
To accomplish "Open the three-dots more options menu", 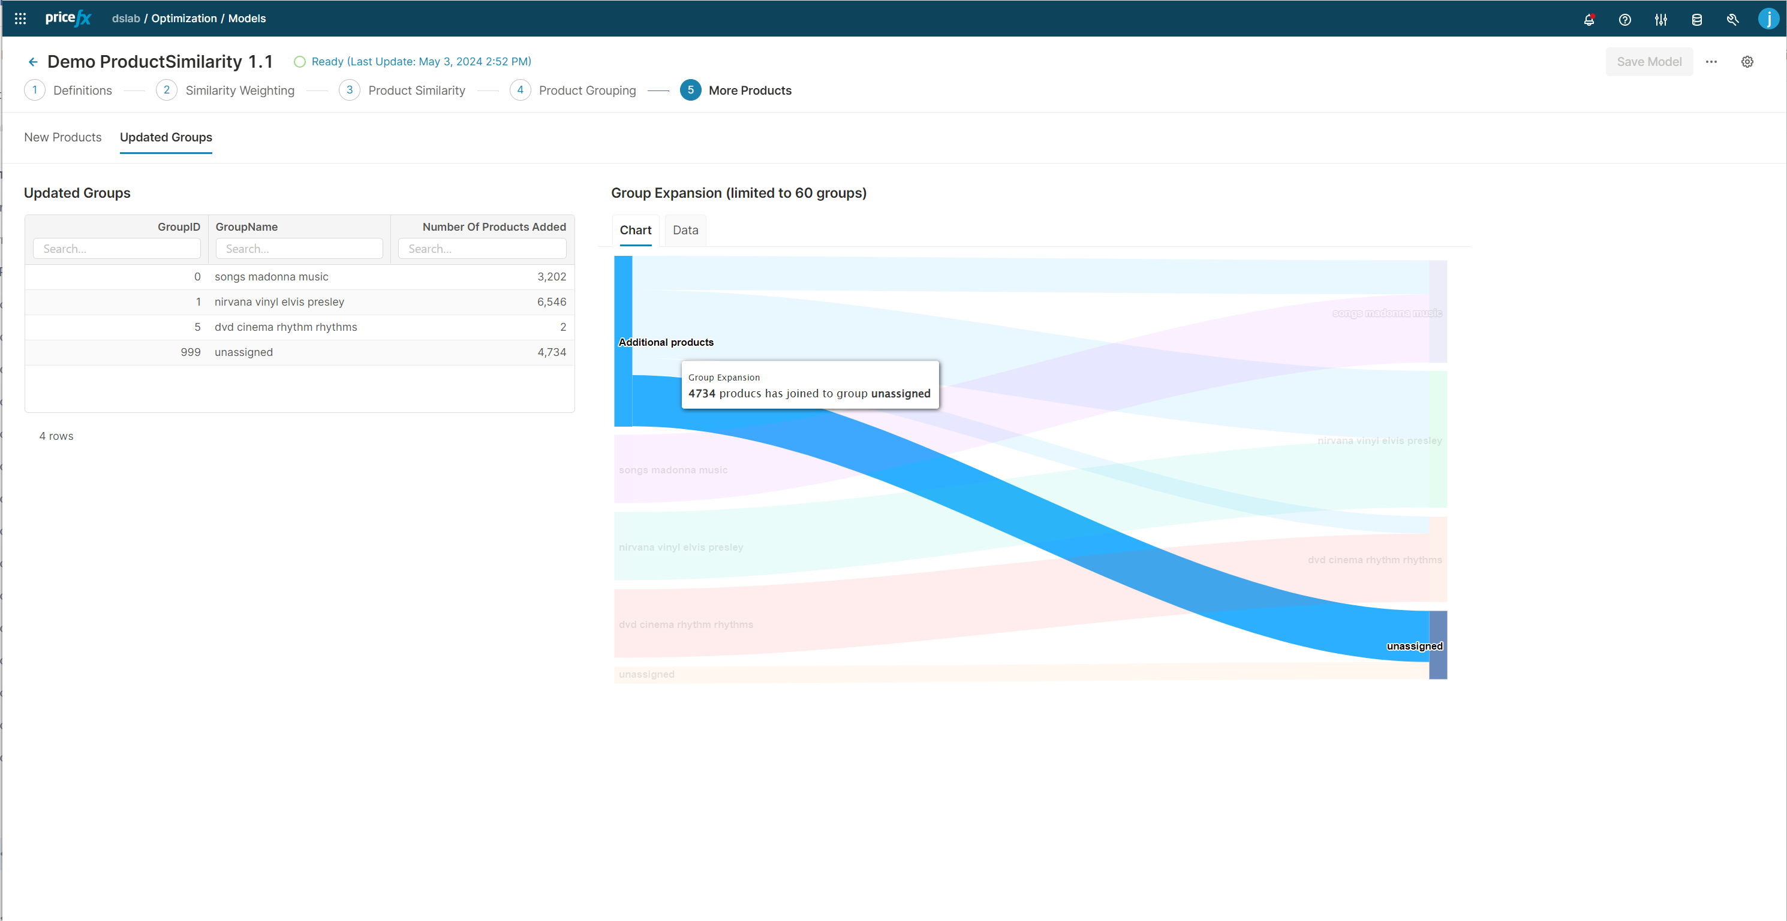I will coord(1711,62).
